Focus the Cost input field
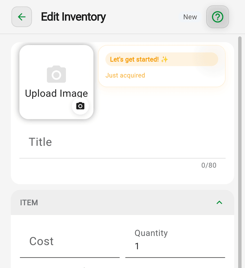 tap(70, 241)
